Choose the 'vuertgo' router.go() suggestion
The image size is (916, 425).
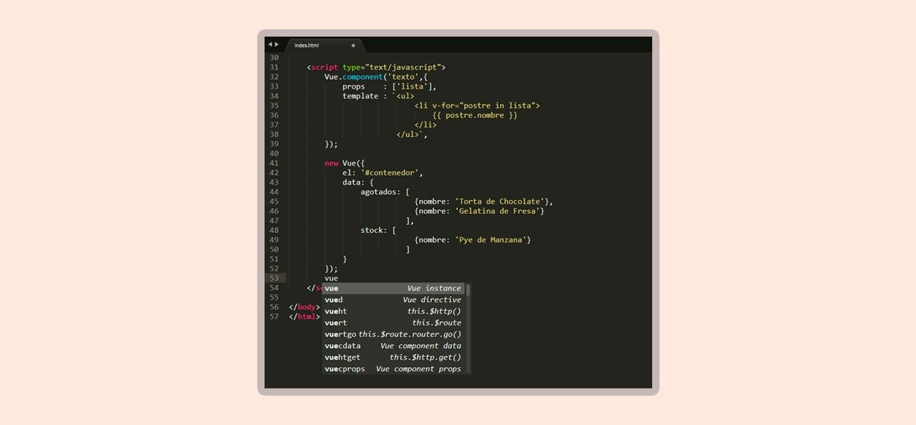pyautogui.click(x=394, y=334)
